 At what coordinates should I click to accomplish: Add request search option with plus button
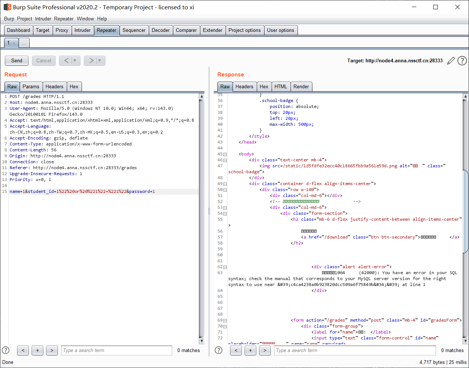pos(37,350)
